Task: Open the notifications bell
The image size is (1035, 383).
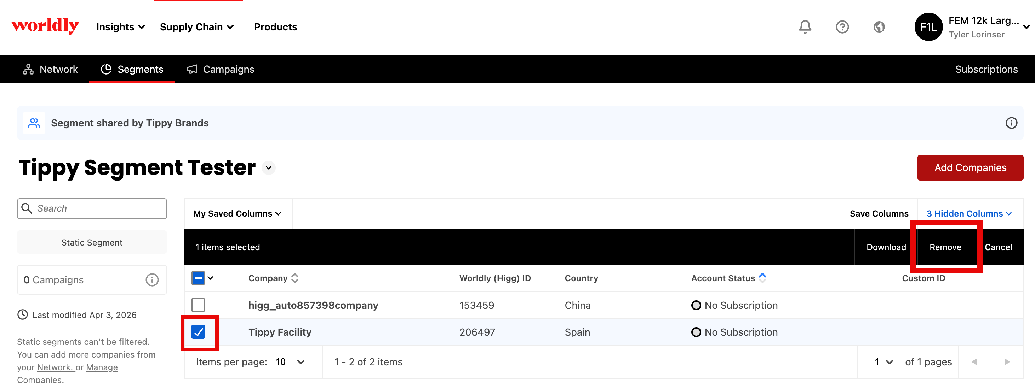Action: (x=805, y=27)
